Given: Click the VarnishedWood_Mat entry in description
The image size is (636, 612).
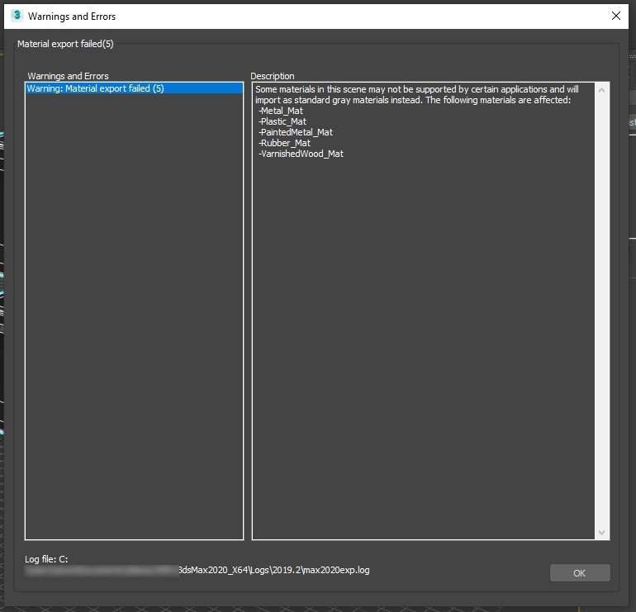Looking at the screenshot, I should point(301,154).
